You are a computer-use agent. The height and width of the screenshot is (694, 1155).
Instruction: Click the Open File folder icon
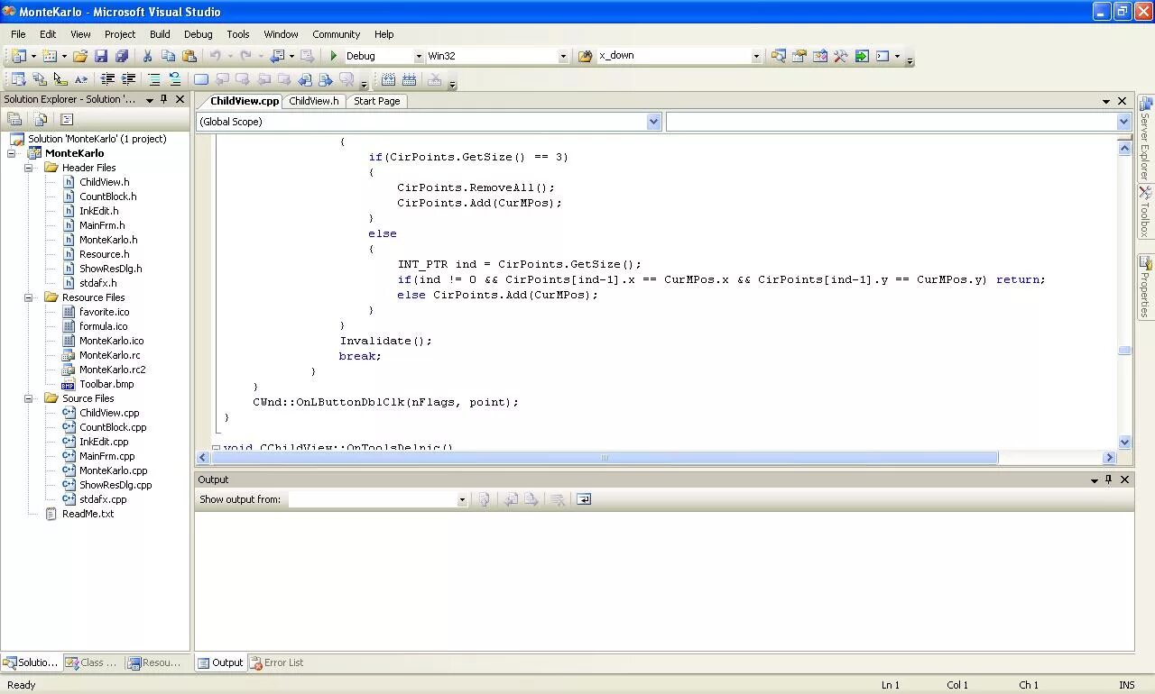80,56
